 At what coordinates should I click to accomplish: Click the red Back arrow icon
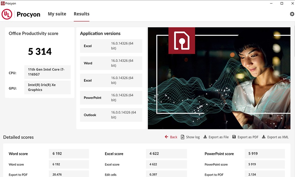coord(167,137)
